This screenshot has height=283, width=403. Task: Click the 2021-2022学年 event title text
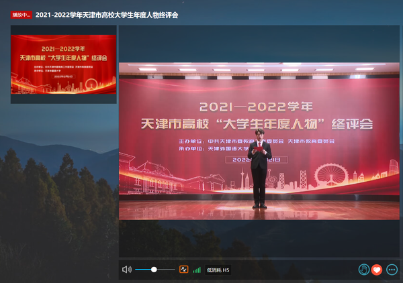tap(106, 15)
